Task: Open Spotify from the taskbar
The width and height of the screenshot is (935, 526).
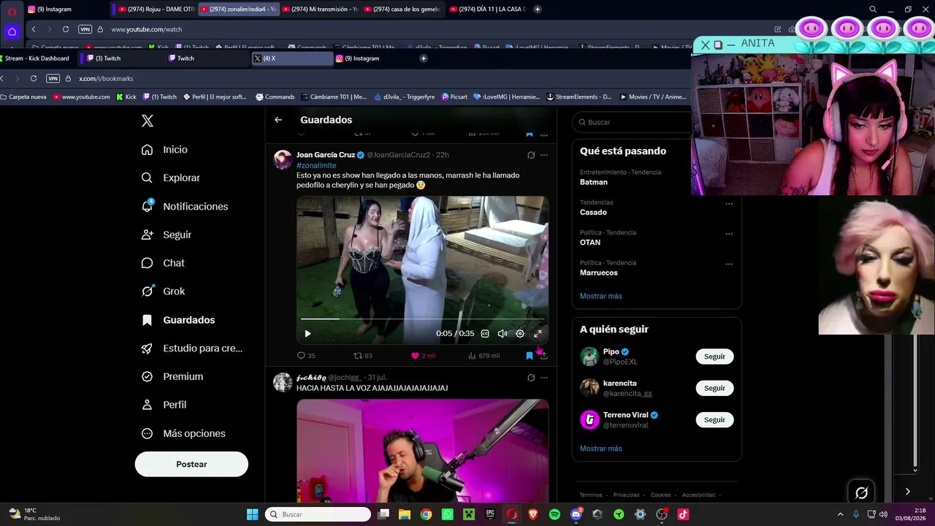Action: click(554, 514)
